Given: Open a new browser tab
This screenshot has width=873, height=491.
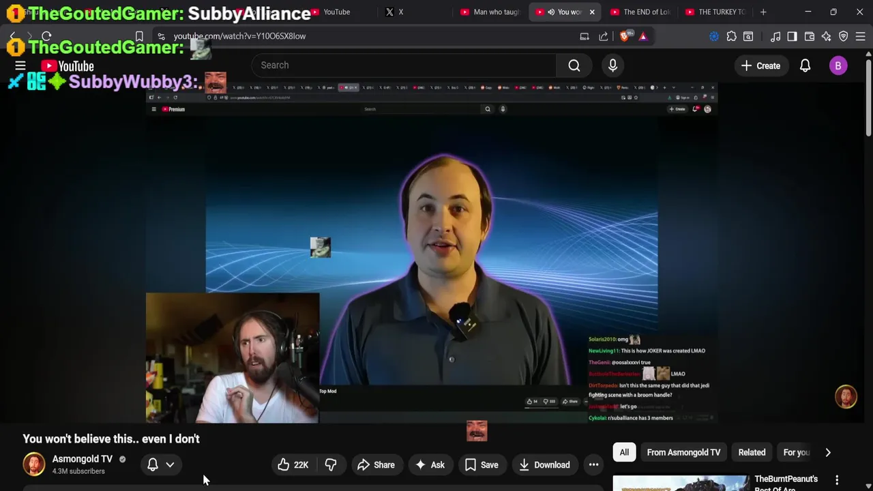Looking at the screenshot, I should point(763,12).
